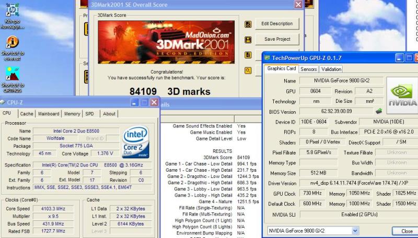Open the Shortcut to everest icon
The height and width of the screenshot is (238, 418).
12,48
